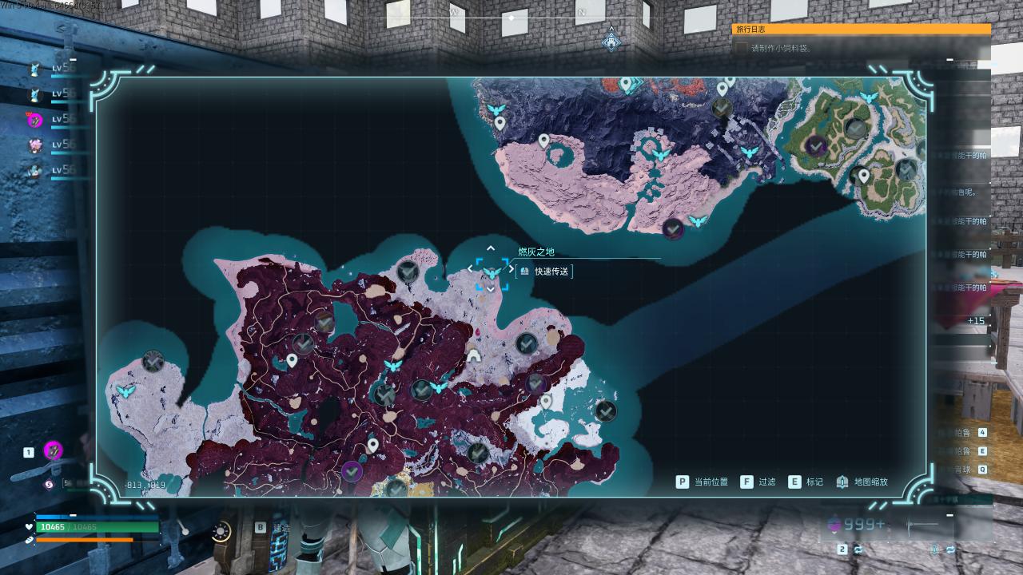Click the purple checkmark badge on green island
Screen dimensions: 1023x575
click(x=816, y=146)
